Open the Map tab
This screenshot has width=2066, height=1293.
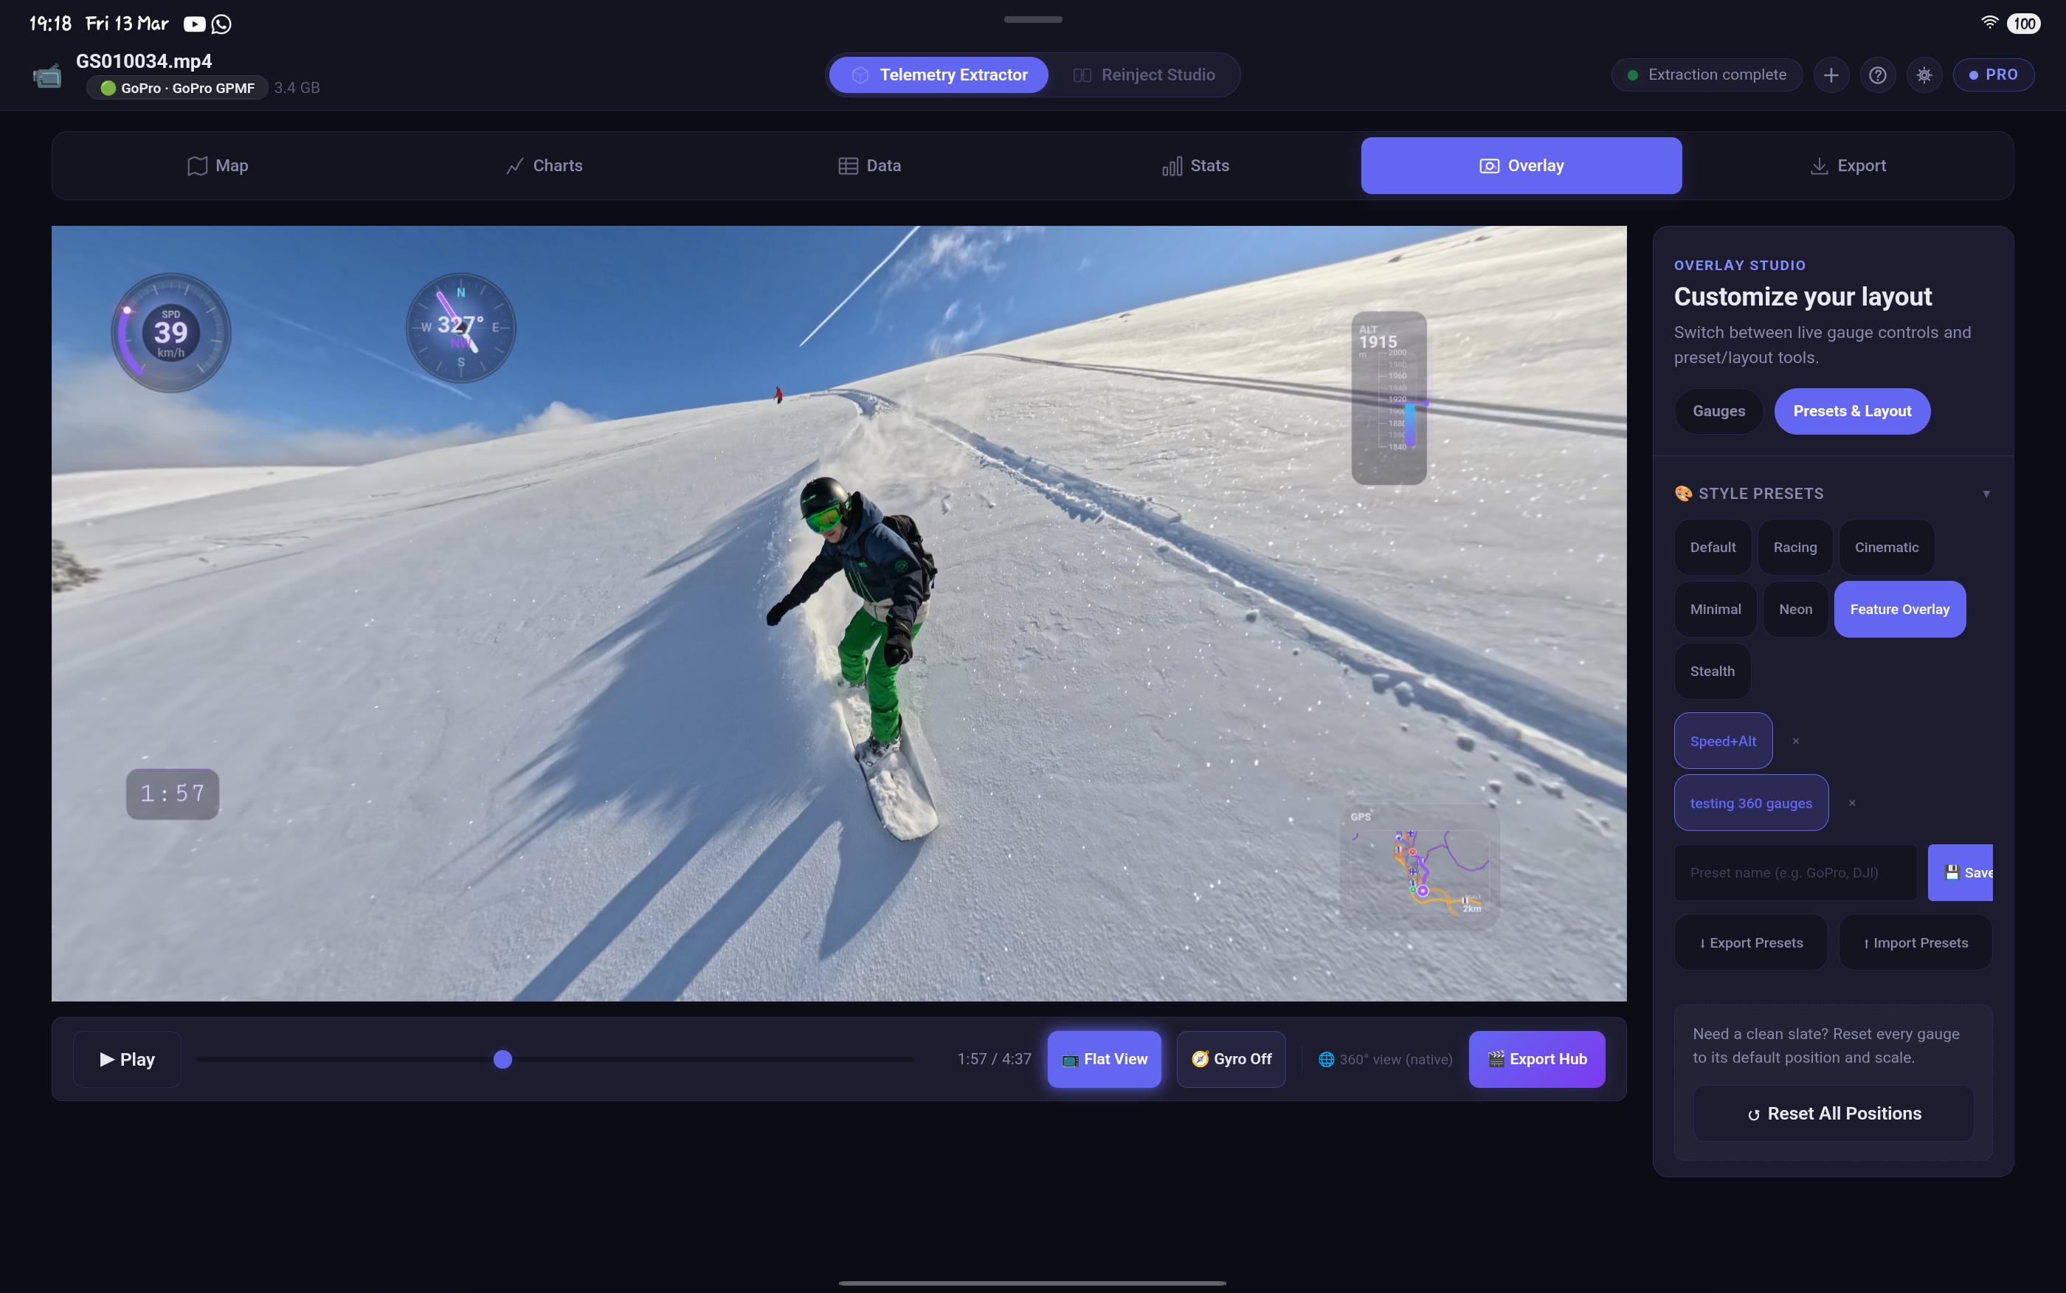click(216, 165)
